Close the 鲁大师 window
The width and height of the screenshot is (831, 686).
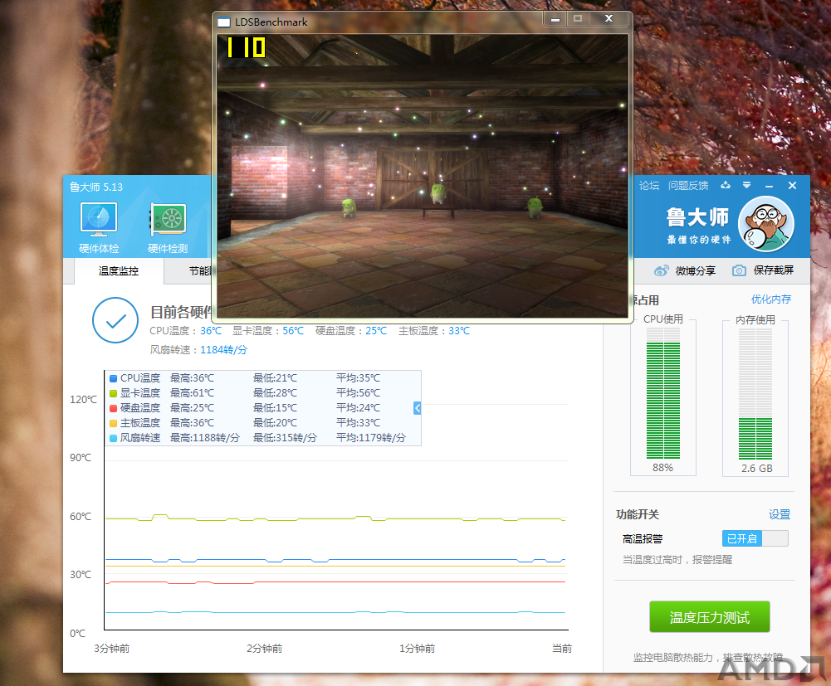[x=792, y=186]
